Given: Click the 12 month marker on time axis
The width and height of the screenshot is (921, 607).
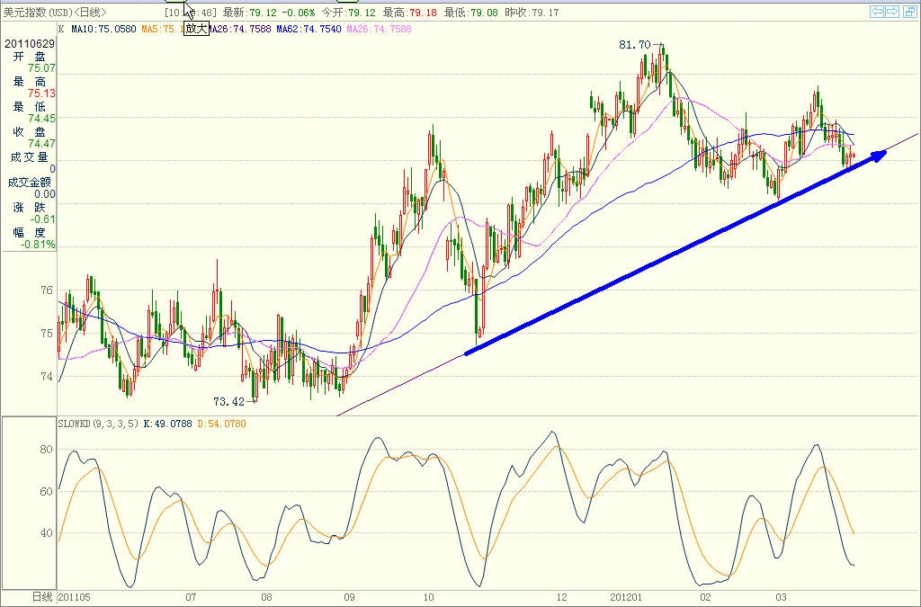Looking at the screenshot, I should tap(561, 597).
